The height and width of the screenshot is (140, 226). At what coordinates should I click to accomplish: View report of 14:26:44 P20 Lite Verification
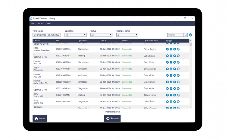[x=167, y=75]
